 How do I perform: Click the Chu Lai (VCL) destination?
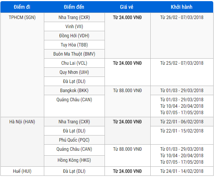74,63
